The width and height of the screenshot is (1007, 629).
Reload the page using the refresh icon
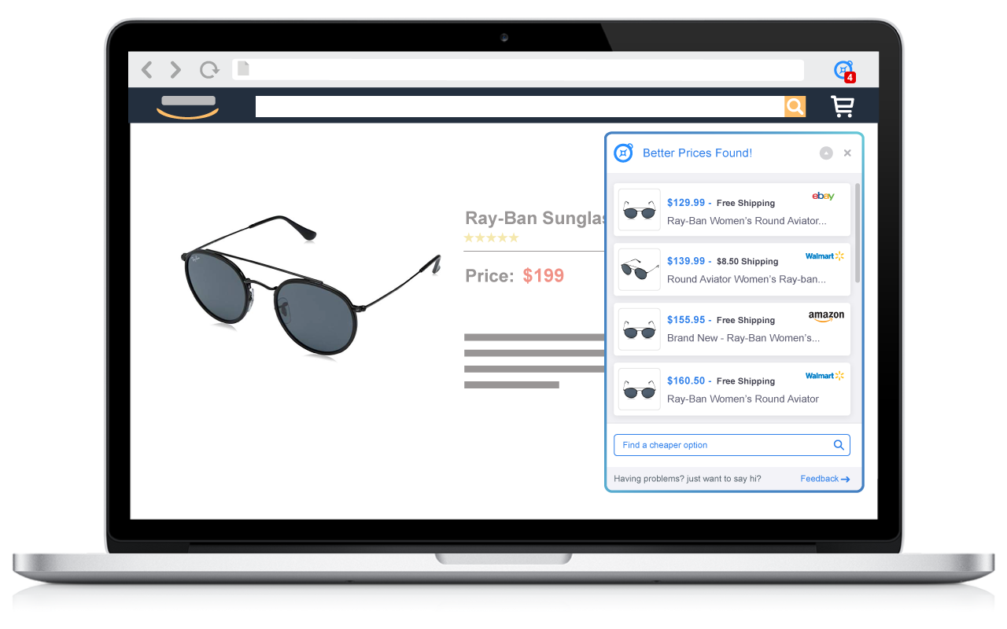(209, 70)
